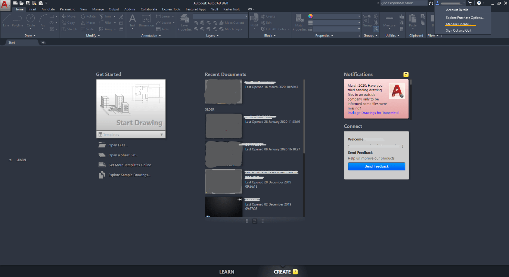The height and width of the screenshot is (277, 509).
Task: Open the Insert ribbon tab
Action: [32, 9]
